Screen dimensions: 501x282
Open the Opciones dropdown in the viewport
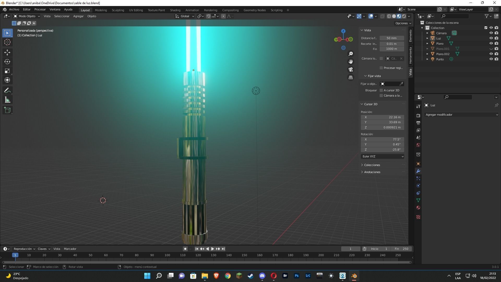point(403,23)
